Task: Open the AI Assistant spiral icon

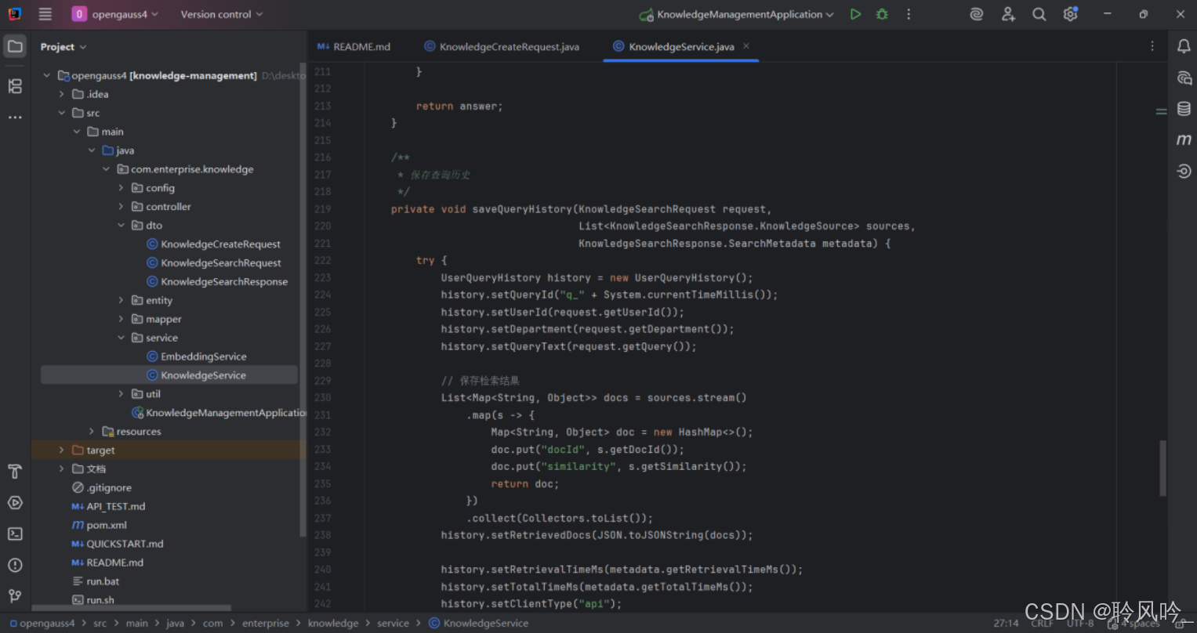Action: tap(977, 14)
